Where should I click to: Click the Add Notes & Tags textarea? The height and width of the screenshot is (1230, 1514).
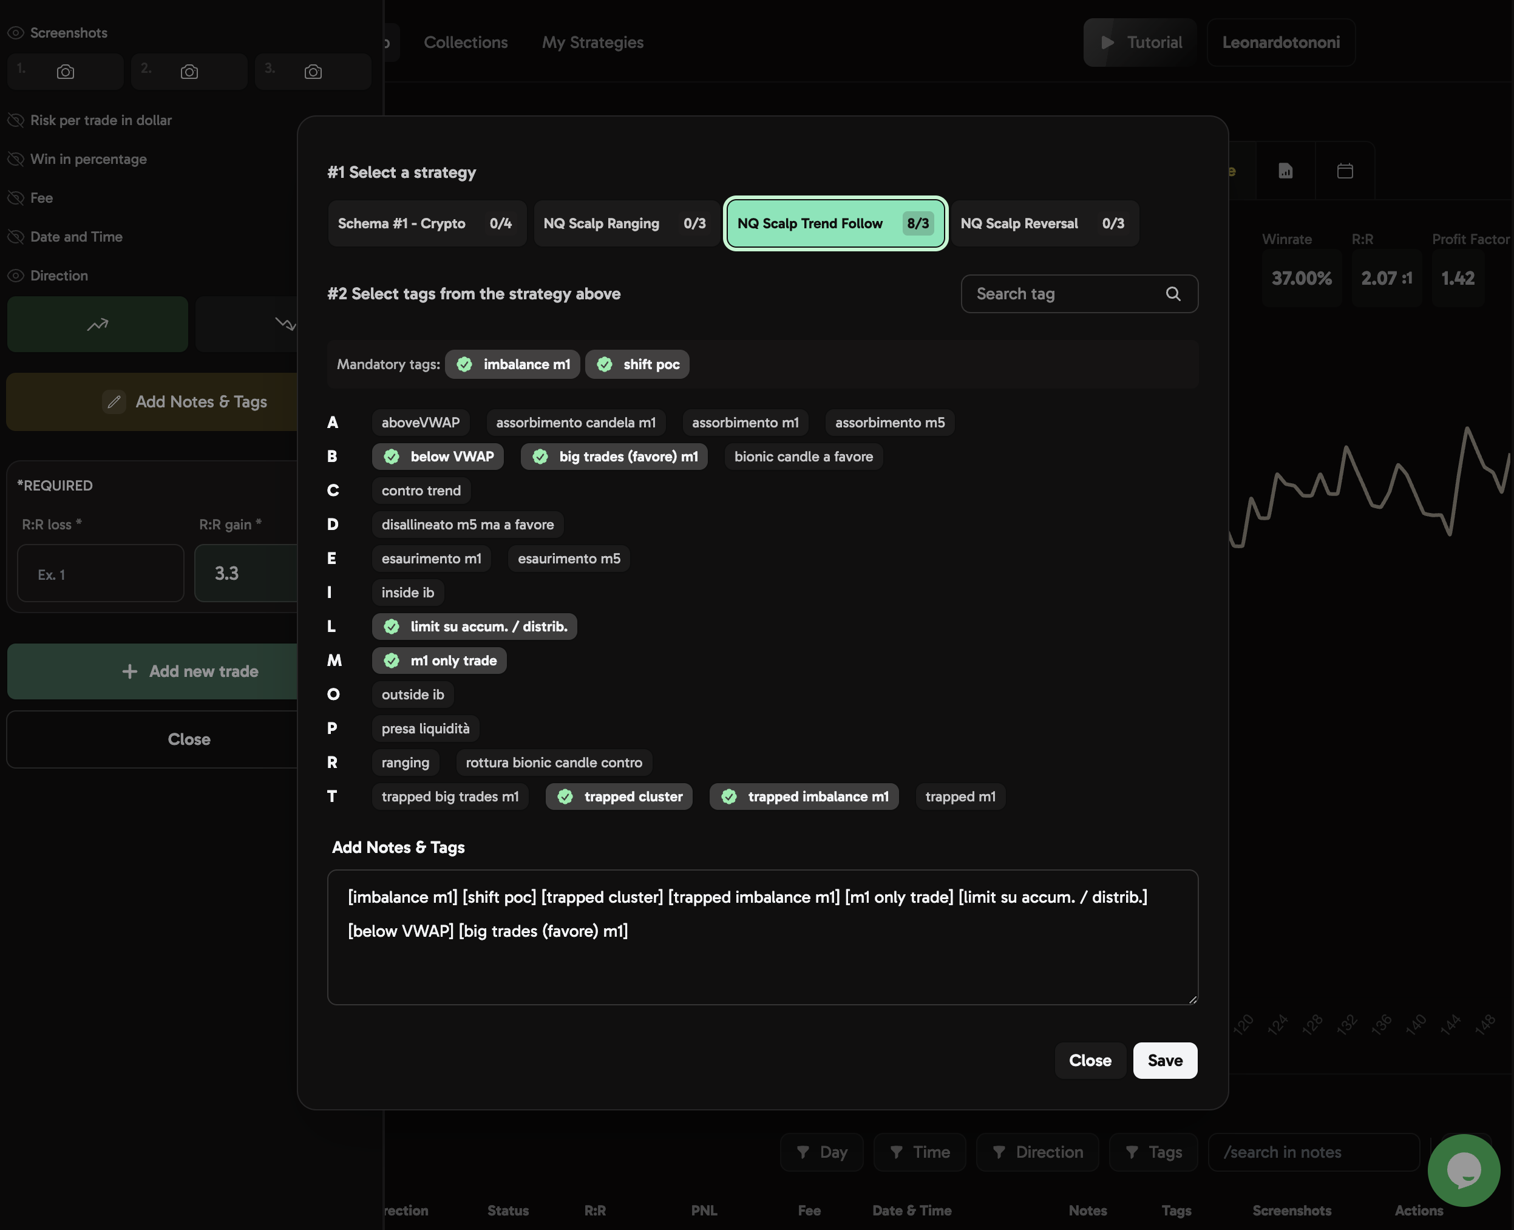[763, 937]
